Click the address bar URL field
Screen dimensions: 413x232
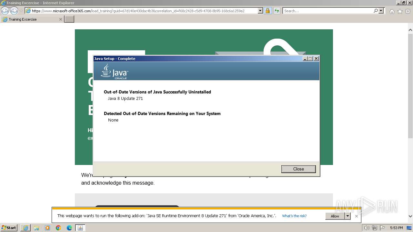point(144,11)
